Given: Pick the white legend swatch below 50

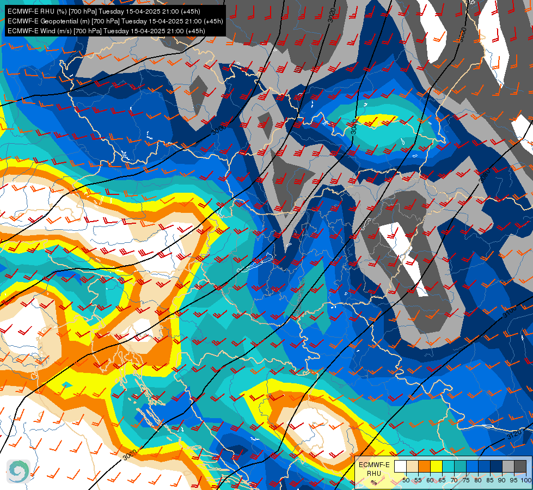Looking at the screenshot, I should 400,466.
